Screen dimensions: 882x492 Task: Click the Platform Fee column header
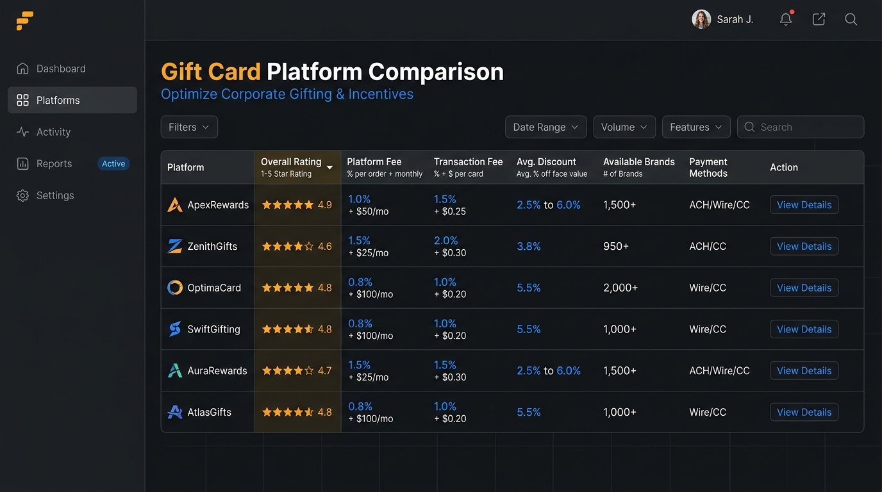[x=385, y=167]
